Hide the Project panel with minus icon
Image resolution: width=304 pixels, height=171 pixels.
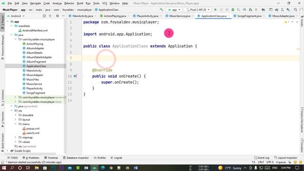(x=63, y=16)
